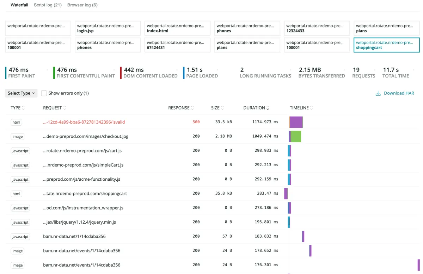Screen dimensions: 423x274
Task: Click the Download HAR link
Action: tap(399, 93)
